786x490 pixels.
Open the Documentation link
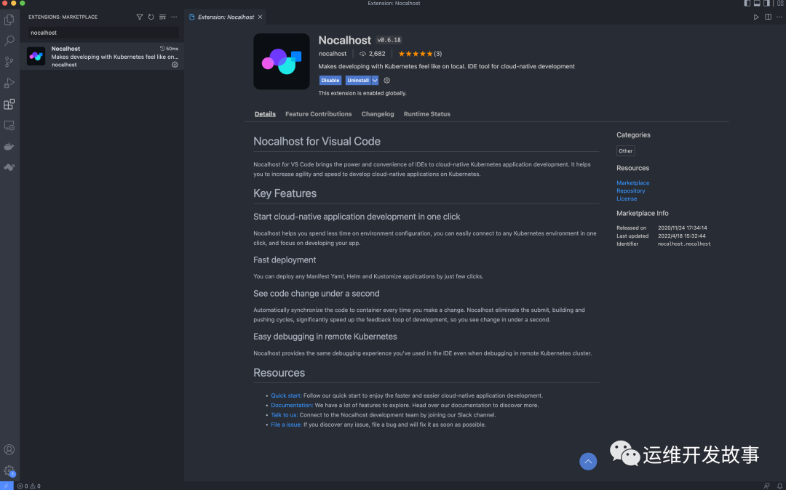[x=292, y=406]
